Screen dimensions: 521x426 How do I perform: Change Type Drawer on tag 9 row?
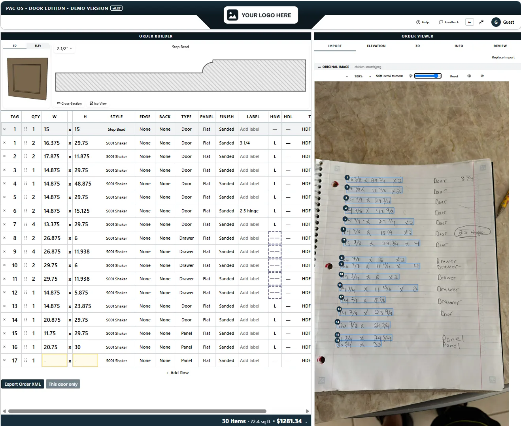pyautogui.click(x=187, y=251)
